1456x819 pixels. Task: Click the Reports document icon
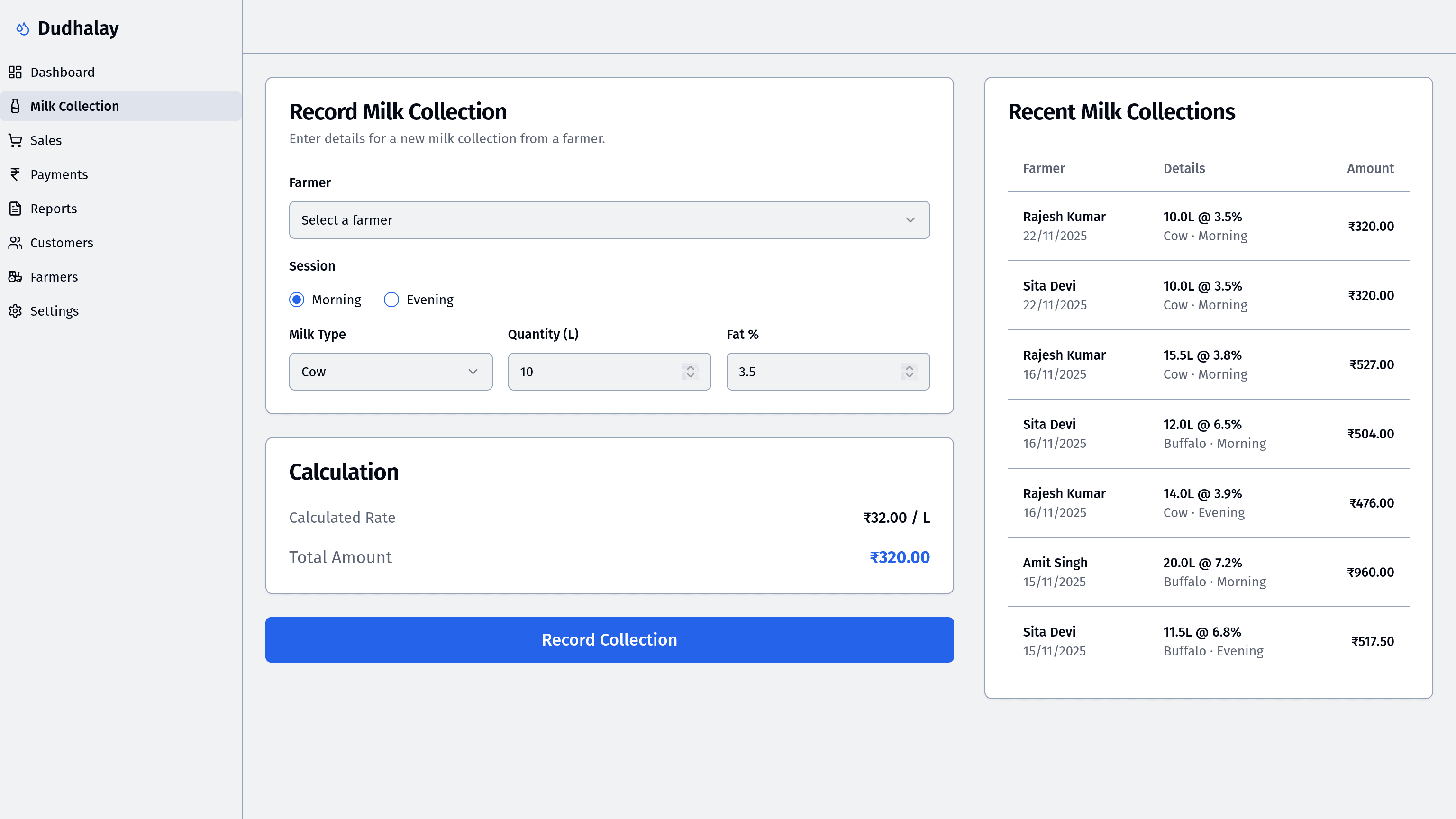[x=15, y=209]
